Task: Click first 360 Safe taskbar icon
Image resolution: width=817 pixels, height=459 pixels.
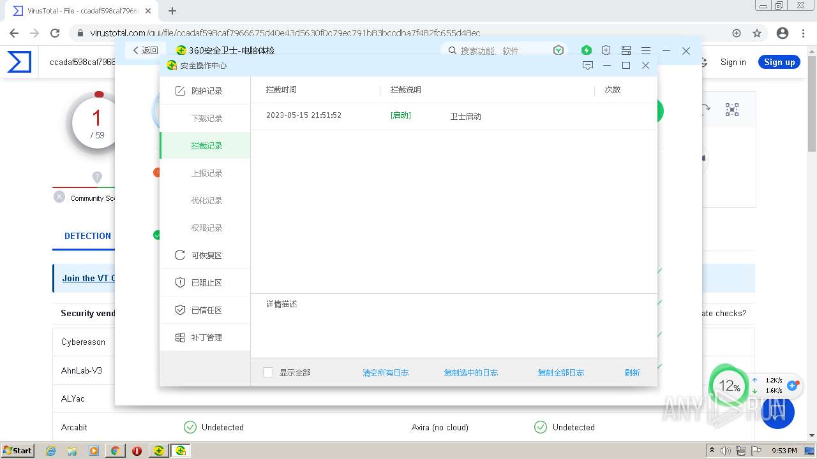Action: [x=159, y=451]
